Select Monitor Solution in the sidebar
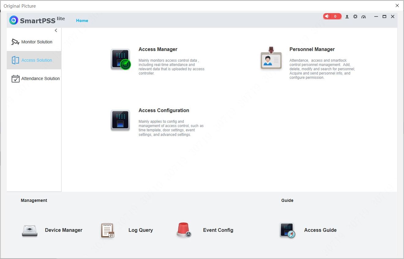Screen dimensions: 404x259 pos(34,42)
